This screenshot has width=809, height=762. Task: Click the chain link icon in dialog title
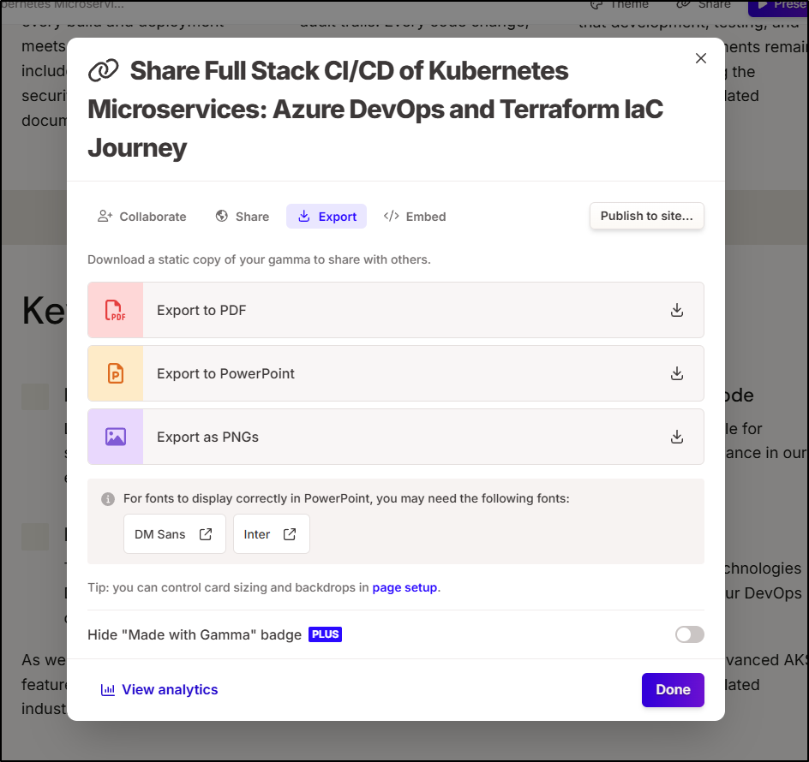tap(103, 71)
